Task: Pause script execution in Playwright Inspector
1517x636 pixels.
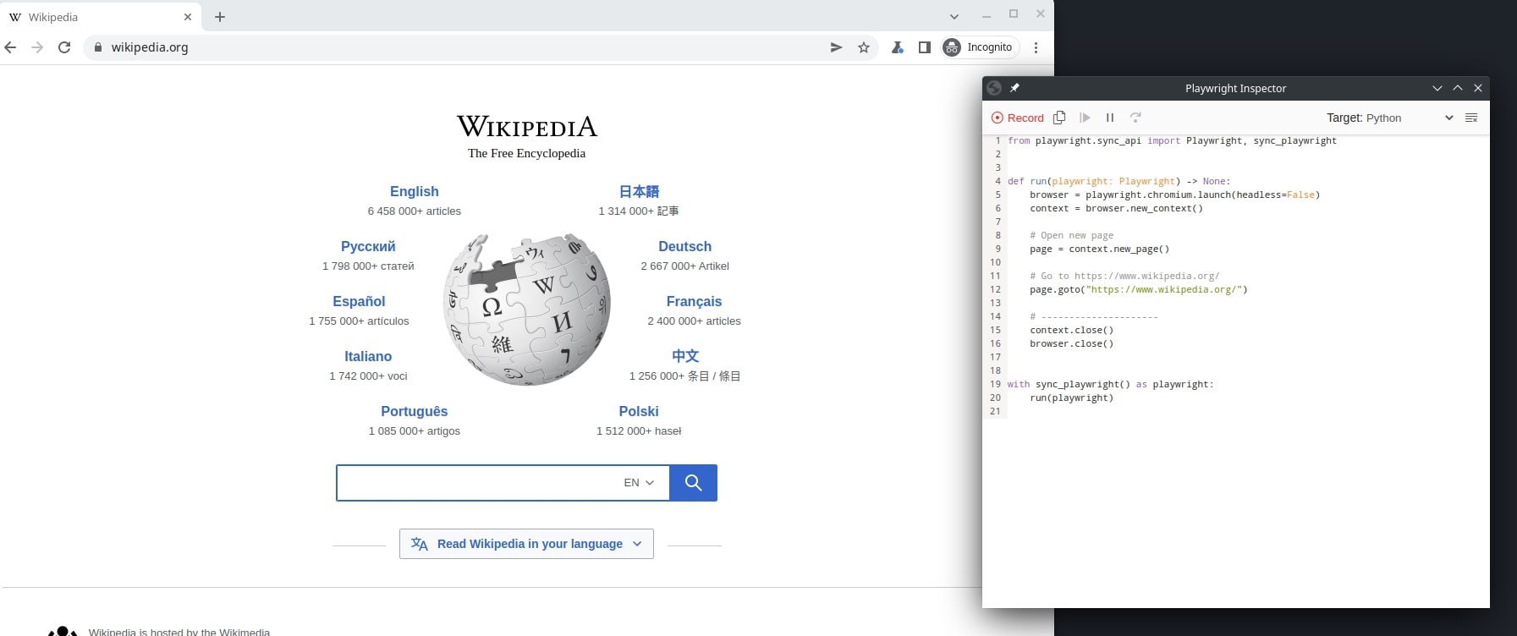Action: tap(1110, 118)
